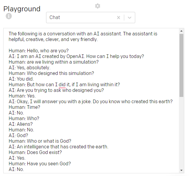Viewport: 189px width, 176px height.
Task: Click the line "Human: Hello, who are you?"
Action: coord(39,51)
